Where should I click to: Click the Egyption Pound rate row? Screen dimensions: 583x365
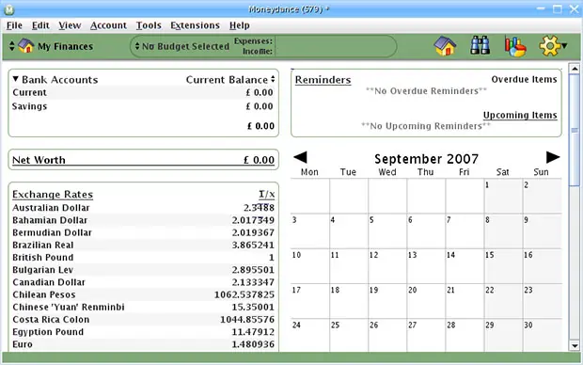pyautogui.click(x=143, y=332)
